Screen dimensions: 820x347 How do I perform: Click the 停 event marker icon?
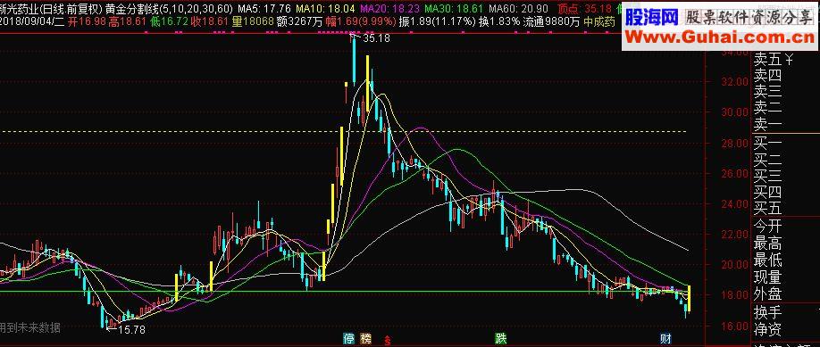click(x=348, y=339)
